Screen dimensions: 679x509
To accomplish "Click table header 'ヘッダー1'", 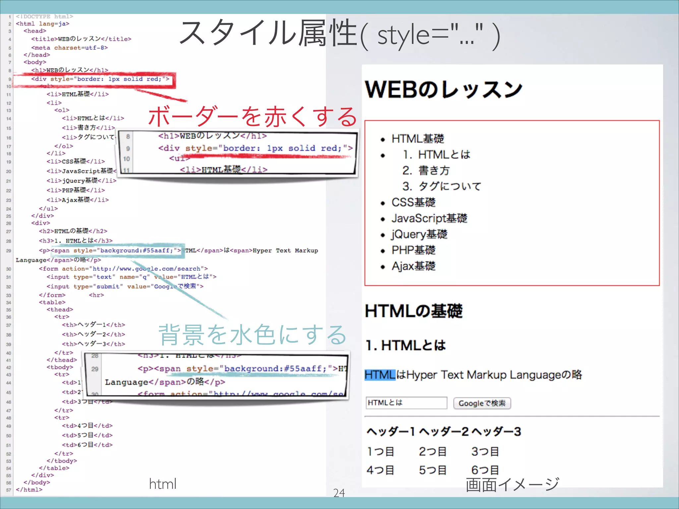I will (x=391, y=431).
